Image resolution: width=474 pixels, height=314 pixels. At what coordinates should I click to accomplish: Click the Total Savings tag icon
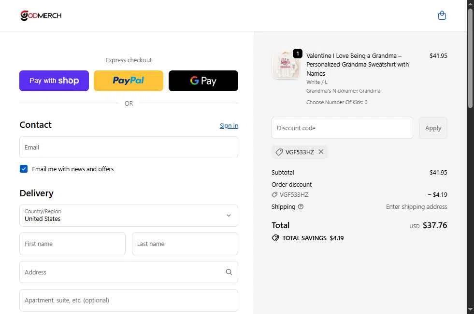[275, 238]
